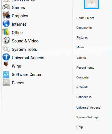Open Recent Items
Screen dimensions: 112x134
point(85,68)
